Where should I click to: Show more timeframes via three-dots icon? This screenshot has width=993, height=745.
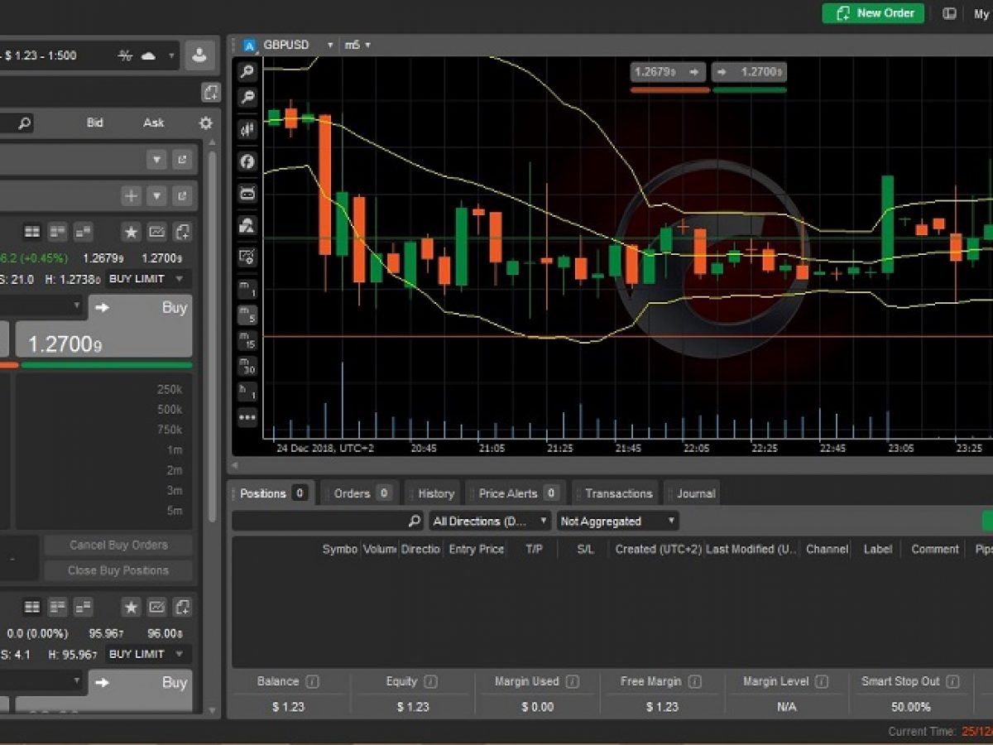point(247,417)
